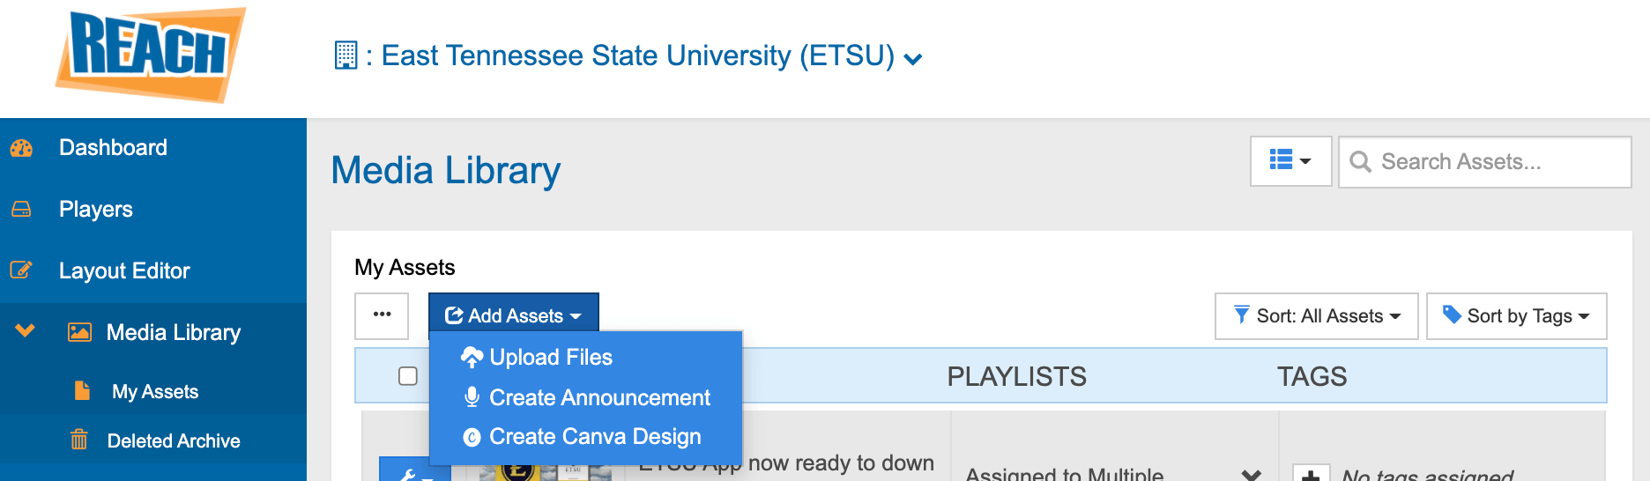Click the Dashboard gauge icon
This screenshot has height=481, width=1650.
(21, 148)
